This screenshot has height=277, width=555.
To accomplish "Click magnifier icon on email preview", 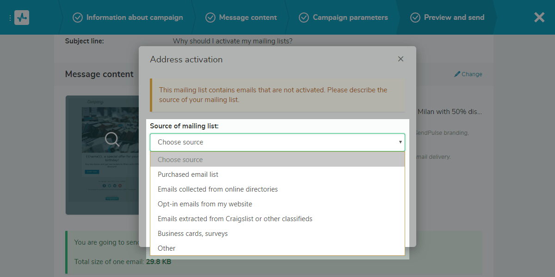I will pyautogui.click(x=112, y=138).
